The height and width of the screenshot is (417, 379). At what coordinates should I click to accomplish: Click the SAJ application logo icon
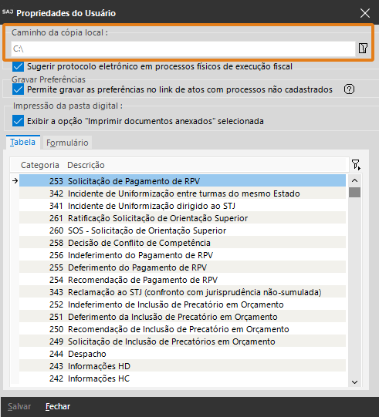tap(8, 12)
